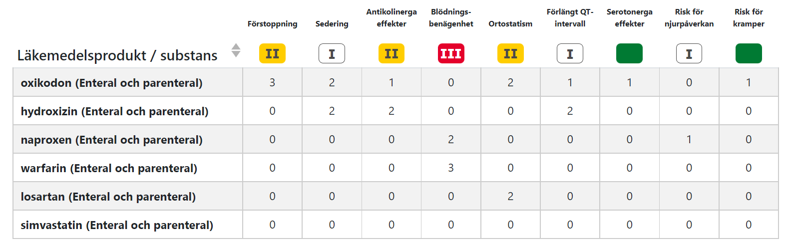
Task: Click warfarin's Blödningsbenägenhet value 3
Action: click(451, 168)
